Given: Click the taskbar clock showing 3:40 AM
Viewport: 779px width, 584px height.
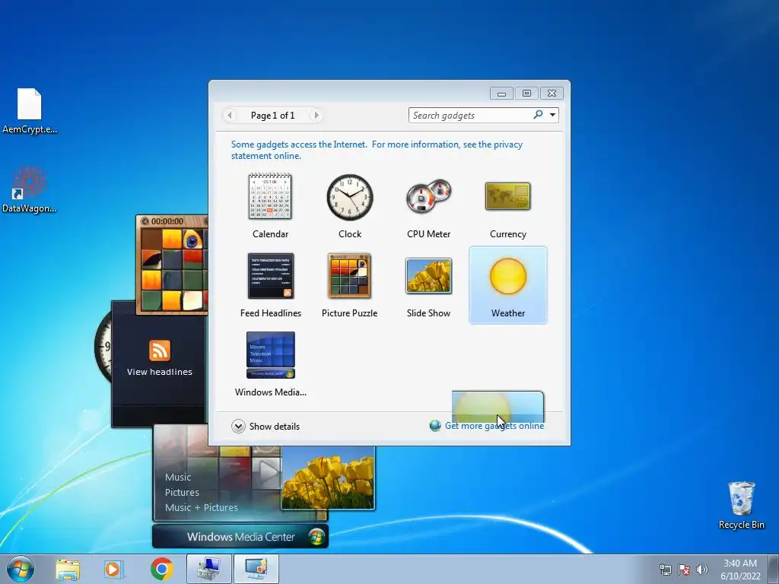Looking at the screenshot, I should click(x=740, y=570).
